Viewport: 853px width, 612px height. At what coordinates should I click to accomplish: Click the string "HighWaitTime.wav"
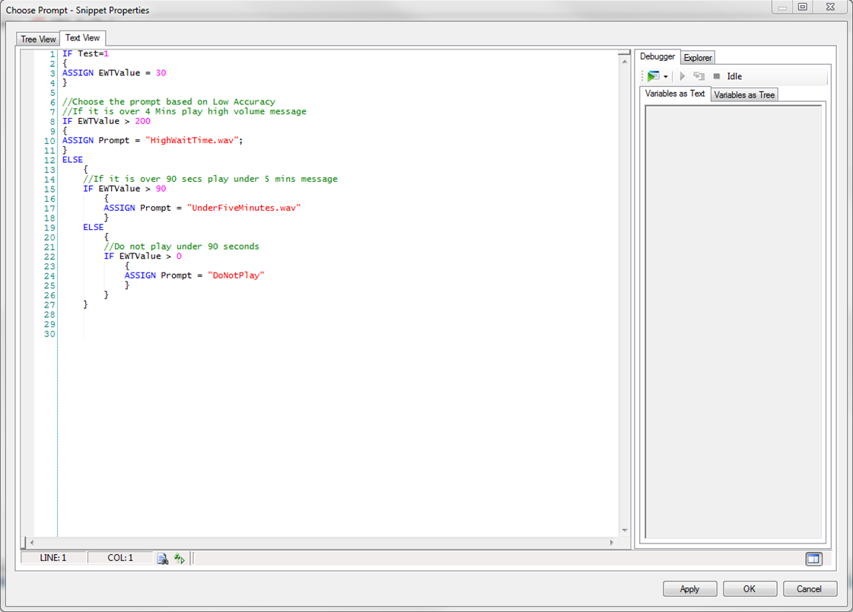click(192, 140)
